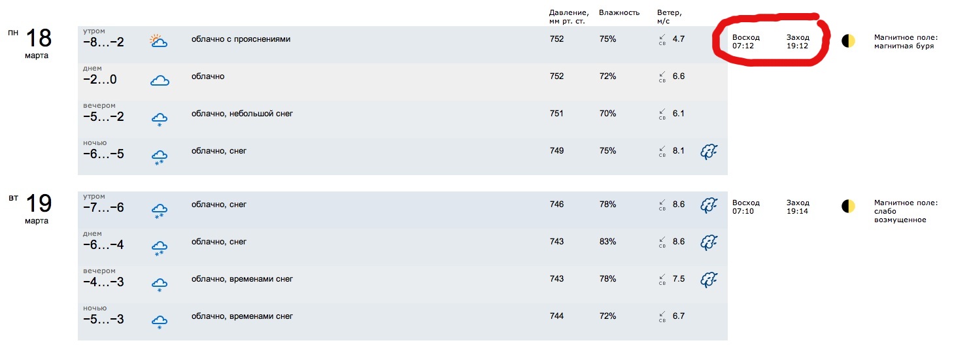954x347 pixels.
Task: Click the circled Восход 07:12 sunrise time
Action: pos(746,42)
